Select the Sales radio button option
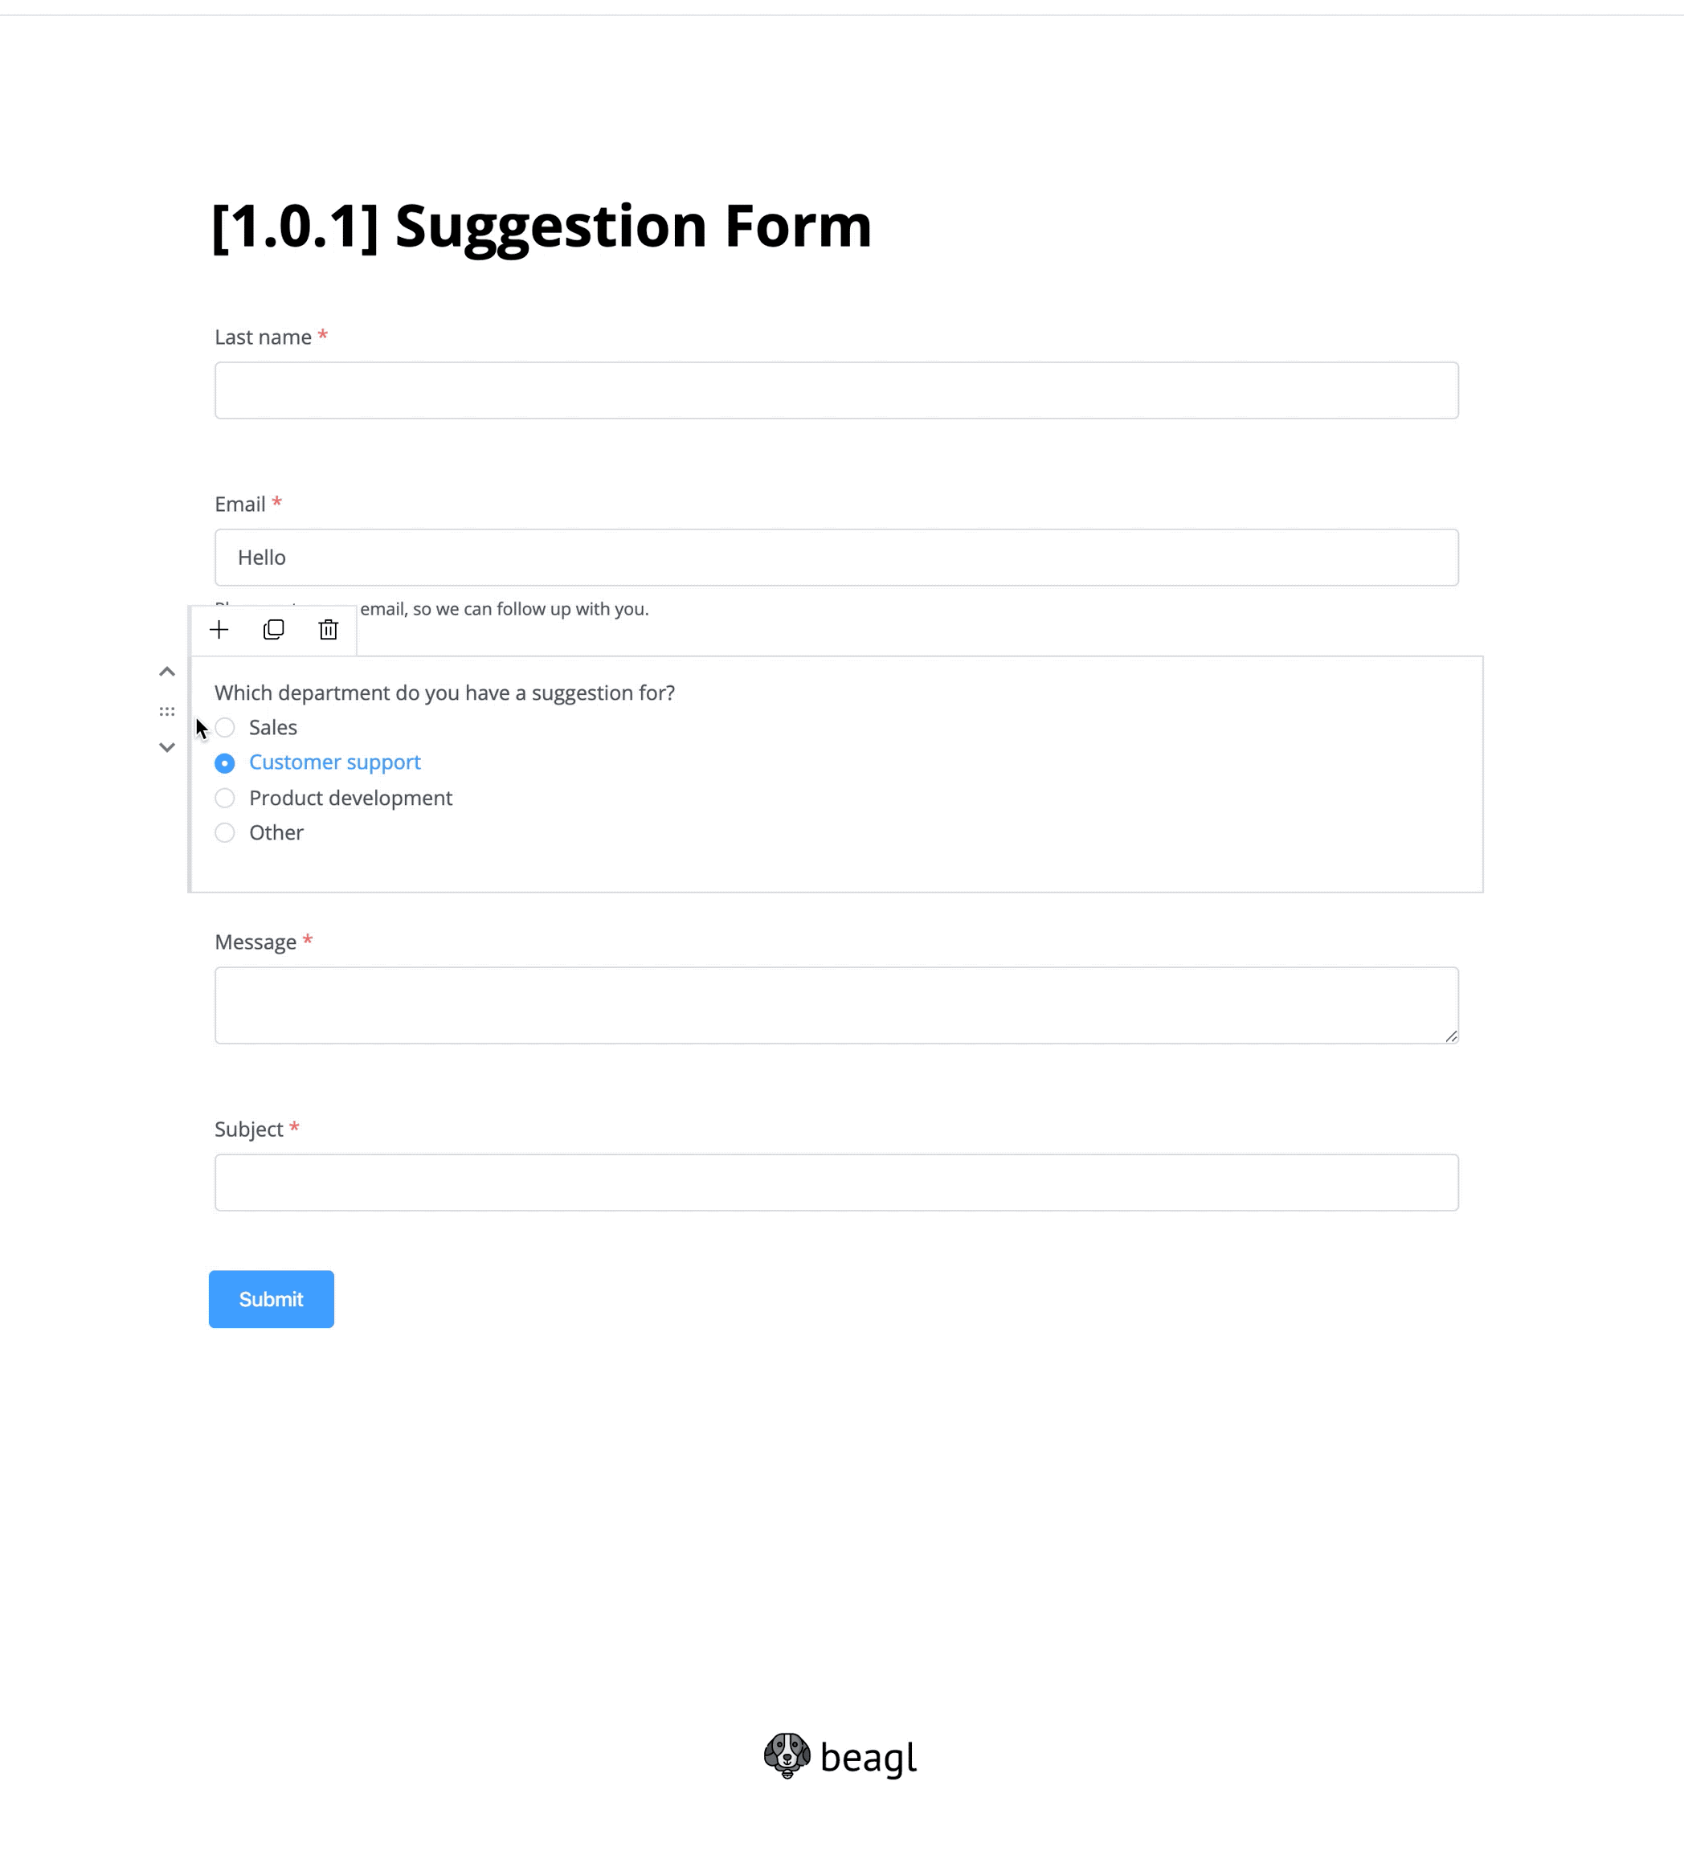 pos(224,729)
